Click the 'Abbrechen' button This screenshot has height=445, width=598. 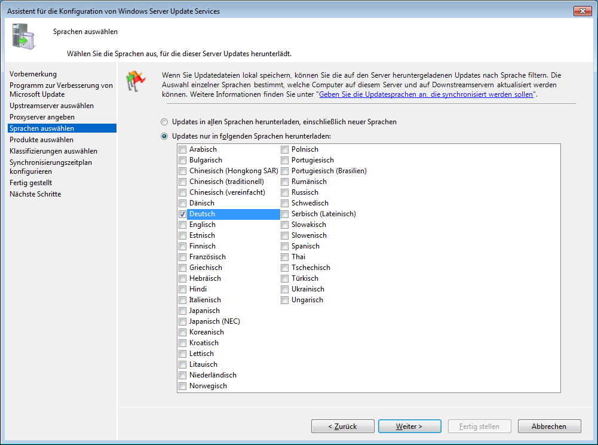[x=549, y=426]
